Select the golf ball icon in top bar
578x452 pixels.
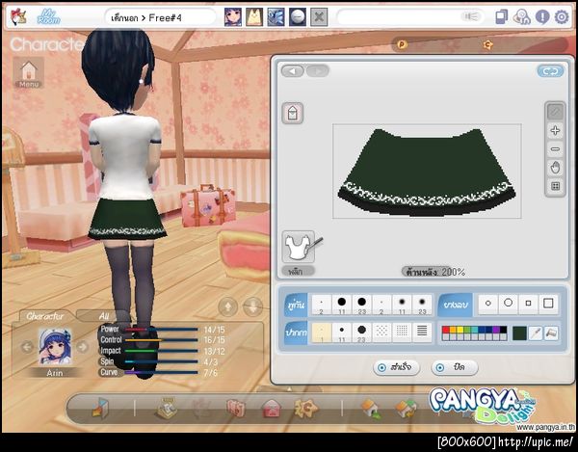click(x=297, y=17)
